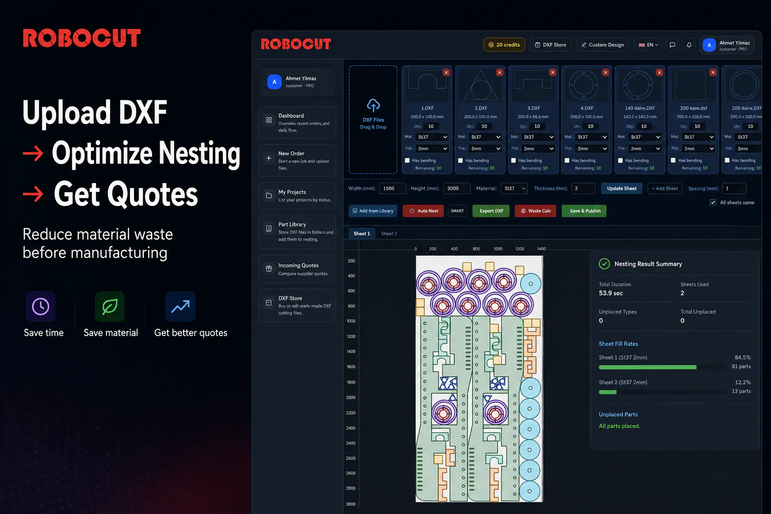Open DXF Store from the top header
Screen dimensions: 771x514
tap(550, 45)
